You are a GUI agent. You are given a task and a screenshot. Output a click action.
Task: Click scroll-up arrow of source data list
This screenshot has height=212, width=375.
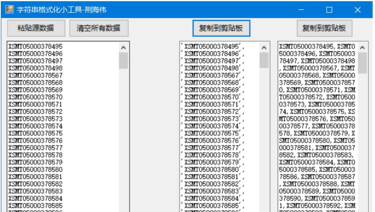(124, 47)
